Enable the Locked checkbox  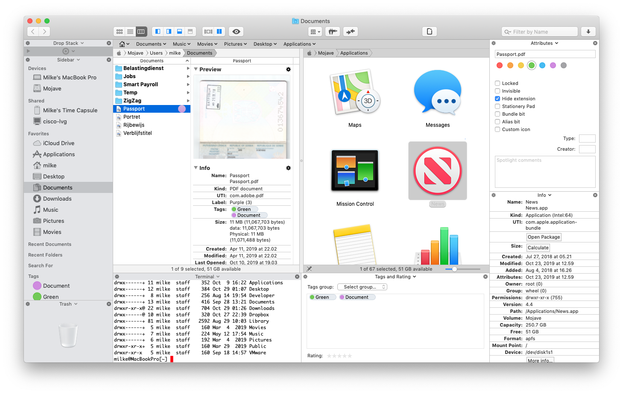[x=497, y=83]
